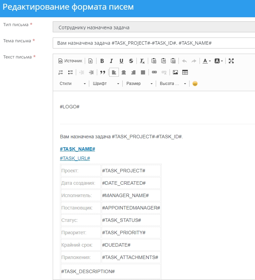Open the Стили dropdown
This screenshot has width=255, height=280.
click(x=72, y=84)
